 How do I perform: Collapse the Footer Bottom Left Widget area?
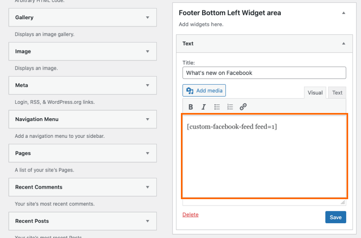pyautogui.click(x=343, y=13)
